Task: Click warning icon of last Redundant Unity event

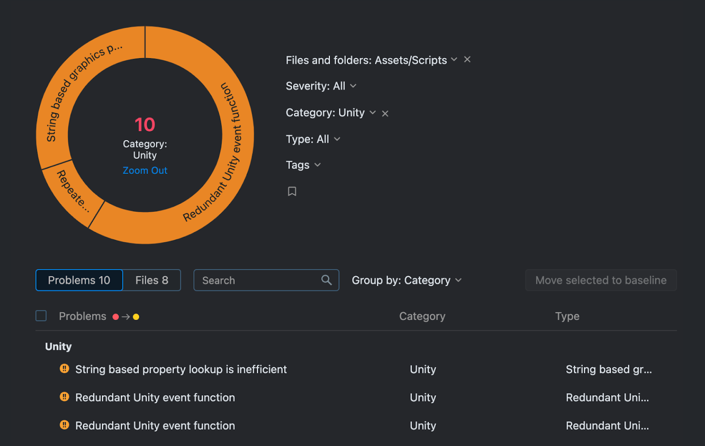Action: coord(64,425)
